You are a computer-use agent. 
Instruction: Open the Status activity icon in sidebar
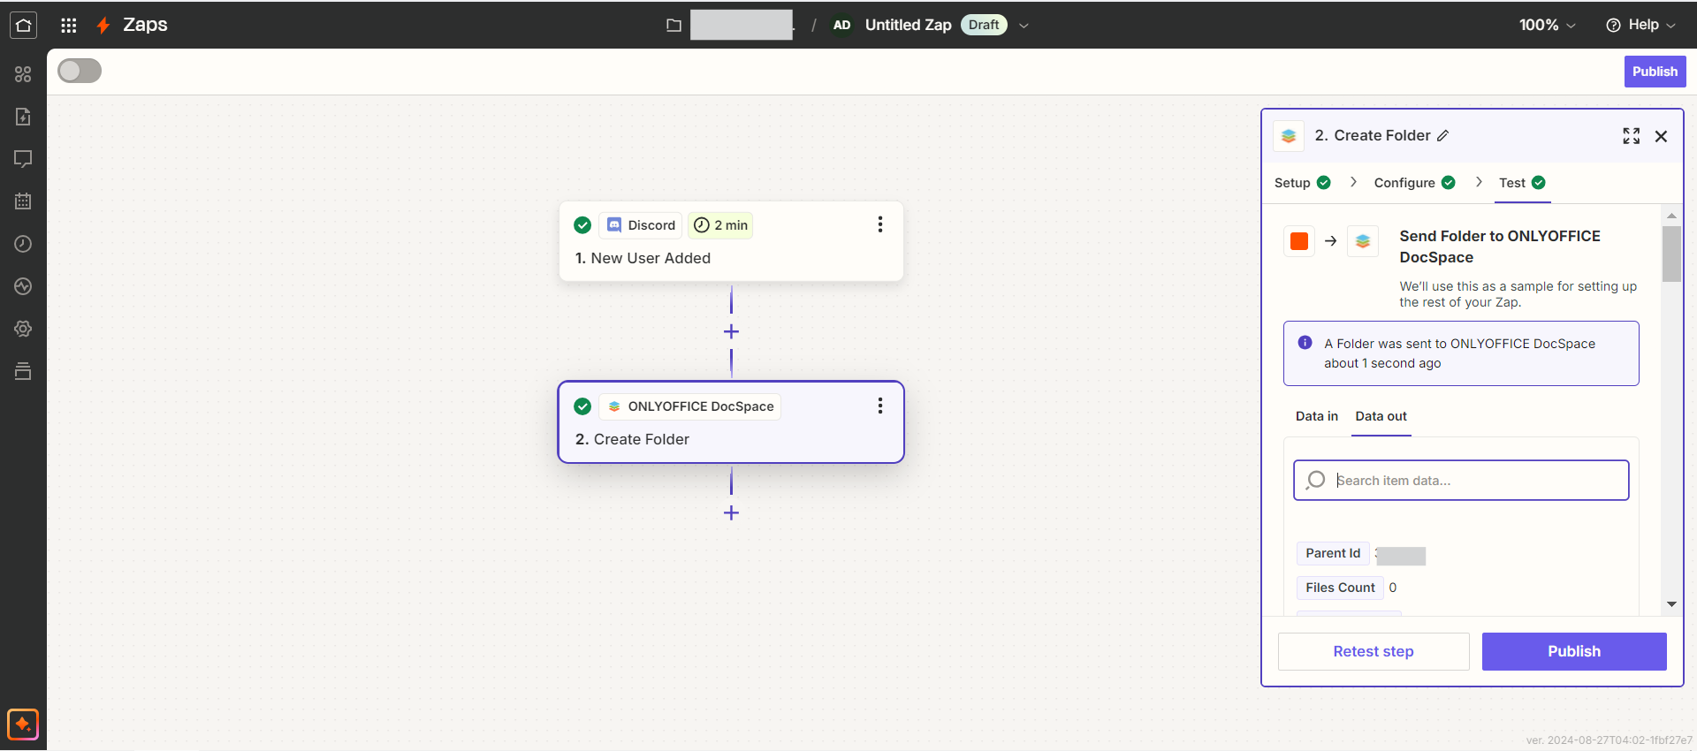point(23,286)
